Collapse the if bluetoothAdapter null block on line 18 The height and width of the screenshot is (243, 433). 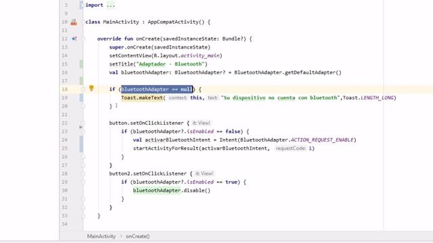(83, 89)
